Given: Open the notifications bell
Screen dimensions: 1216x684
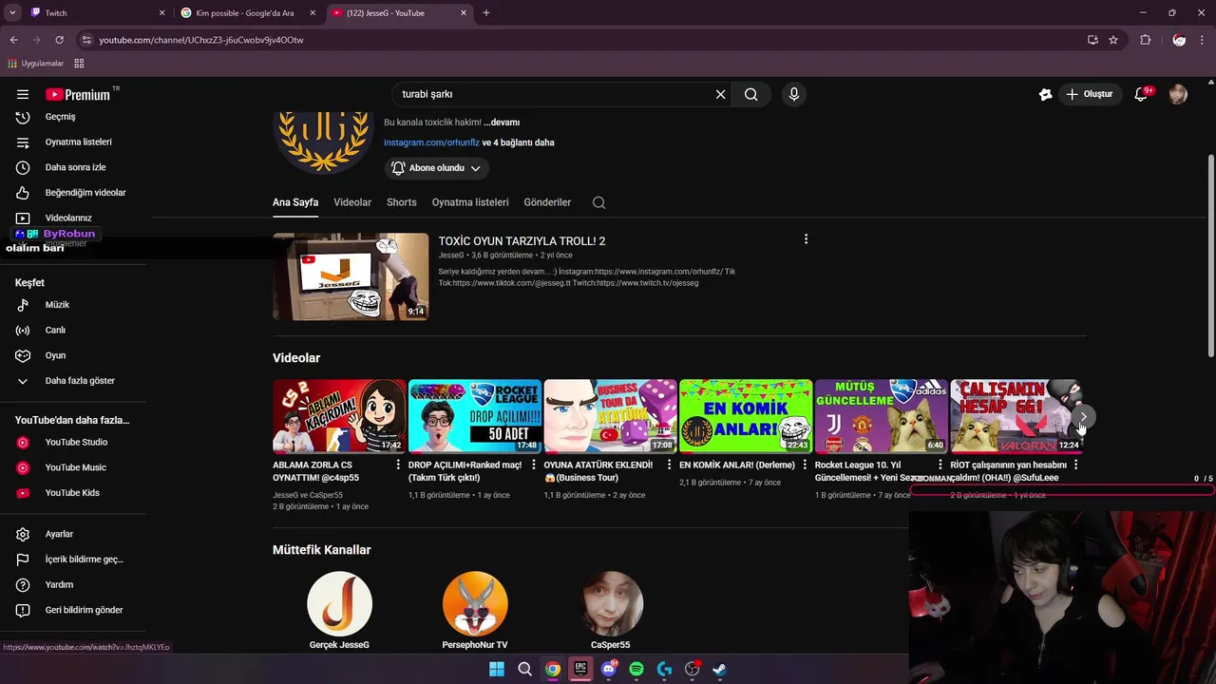Looking at the screenshot, I should click(1142, 94).
